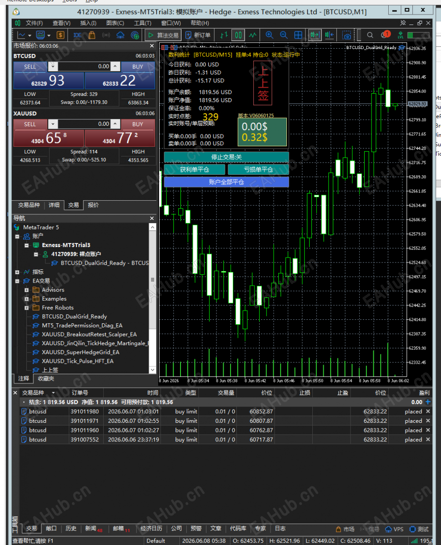Switch to the 经济日历 tab

[x=151, y=529]
